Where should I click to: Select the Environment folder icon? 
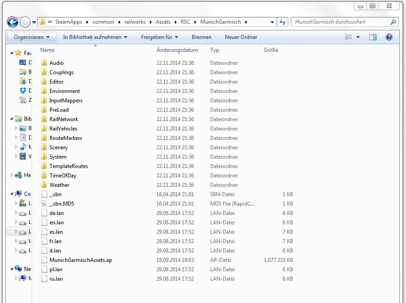click(x=44, y=91)
